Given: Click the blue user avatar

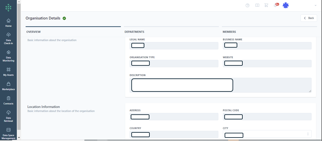Looking at the screenshot, I should [286, 5].
